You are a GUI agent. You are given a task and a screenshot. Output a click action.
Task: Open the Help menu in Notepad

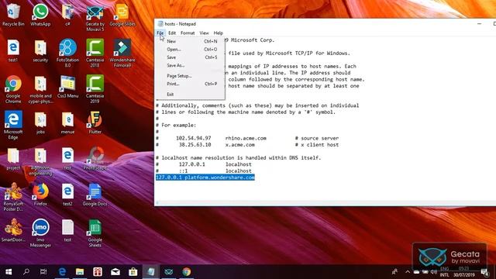tap(219, 33)
